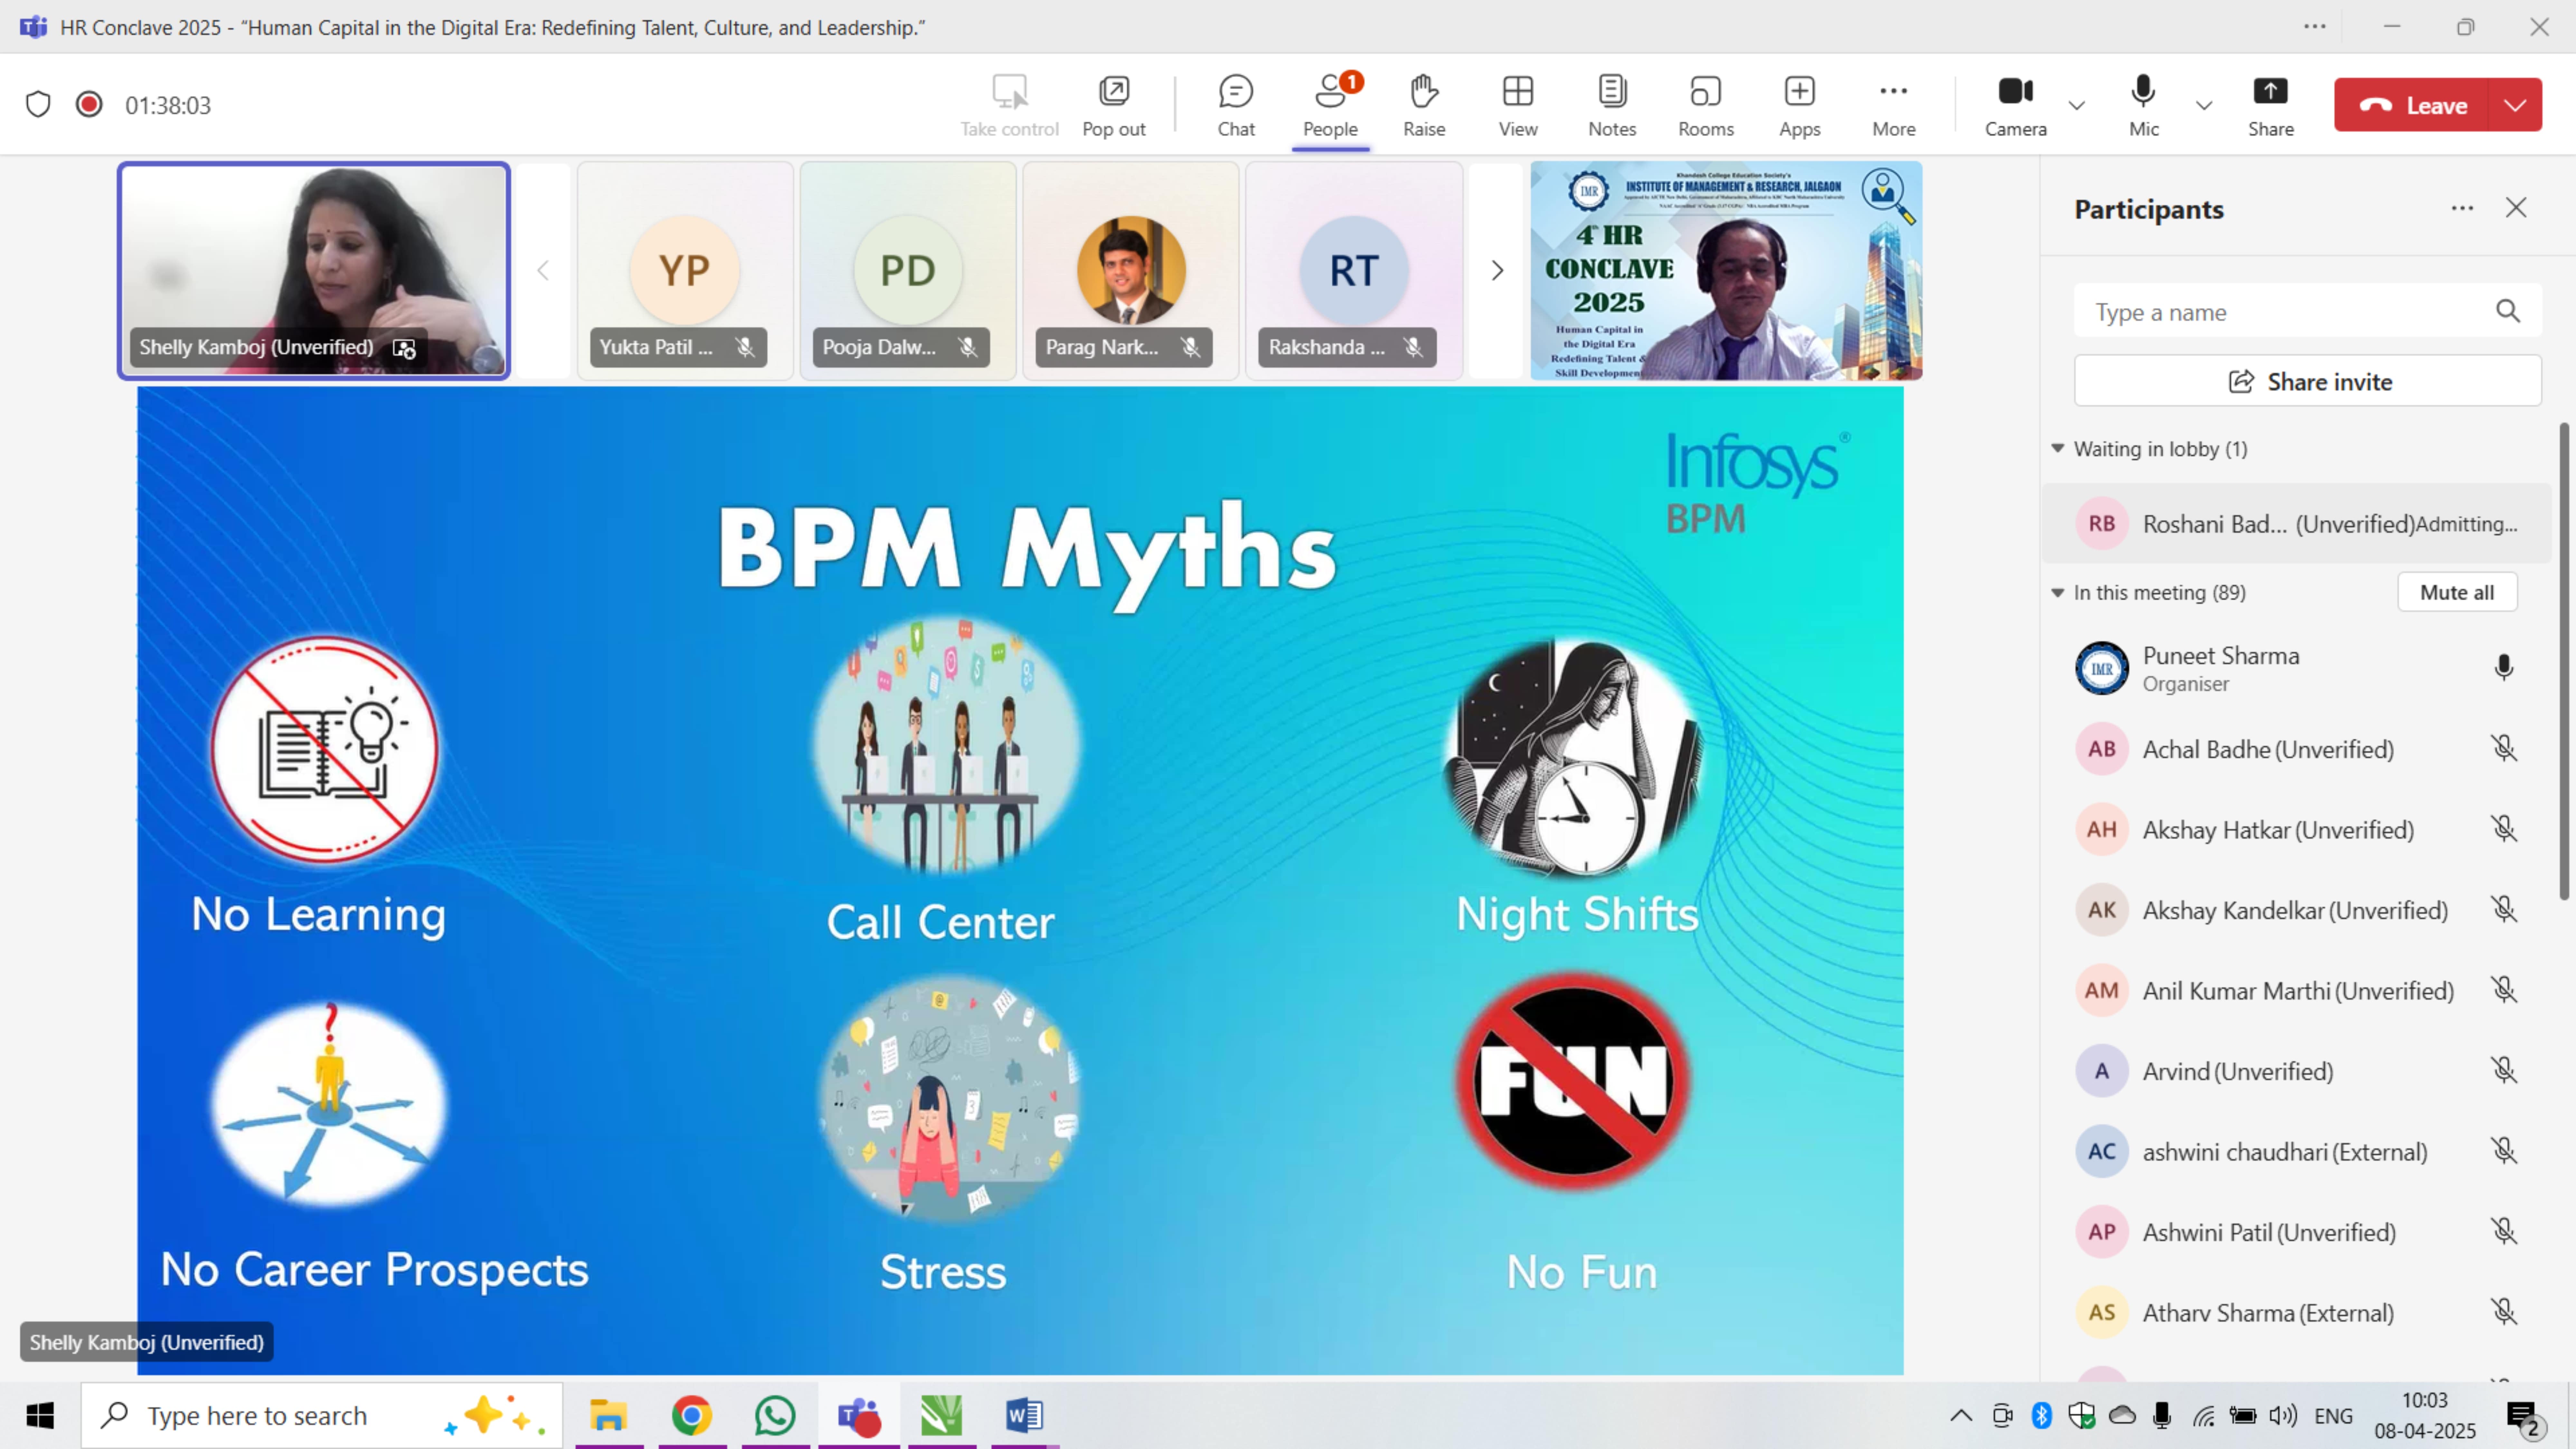Pop out the shared content
This screenshot has height=1449, width=2576.
pyautogui.click(x=1114, y=105)
